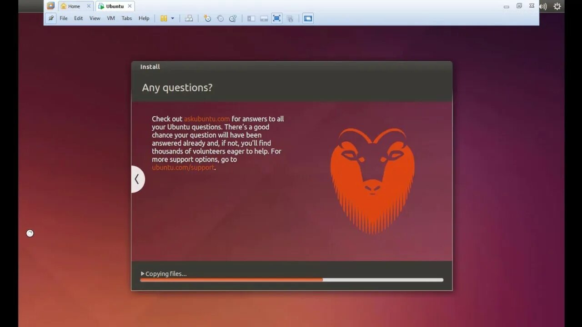The image size is (582, 327).
Task: Pause the virtual machine with the yellow suspend icon
Action: [x=164, y=18]
